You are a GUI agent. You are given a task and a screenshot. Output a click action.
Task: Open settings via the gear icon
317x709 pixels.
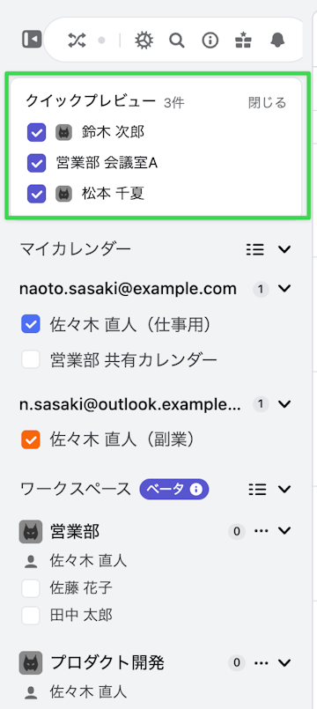point(144,41)
